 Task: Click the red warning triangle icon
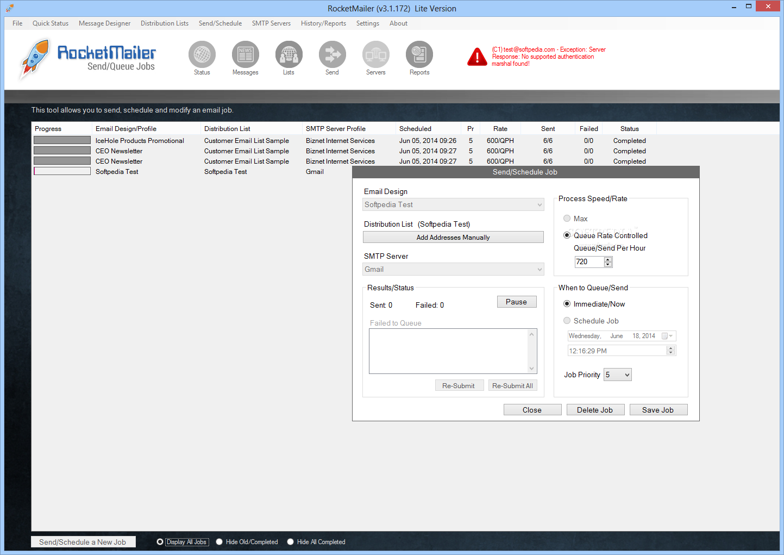pos(477,57)
